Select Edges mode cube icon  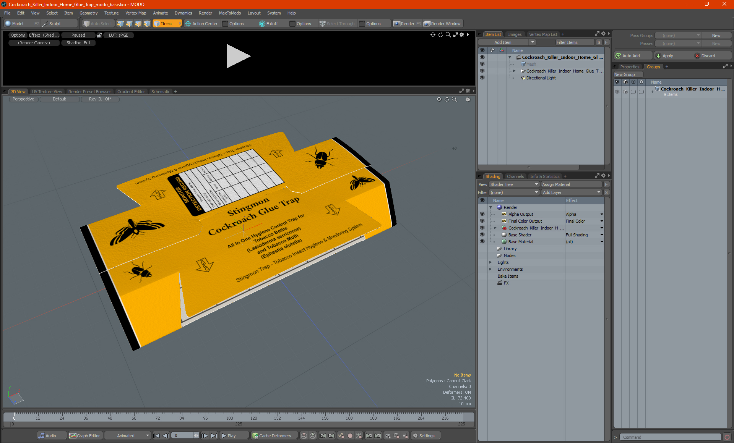[x=129, y=24]
